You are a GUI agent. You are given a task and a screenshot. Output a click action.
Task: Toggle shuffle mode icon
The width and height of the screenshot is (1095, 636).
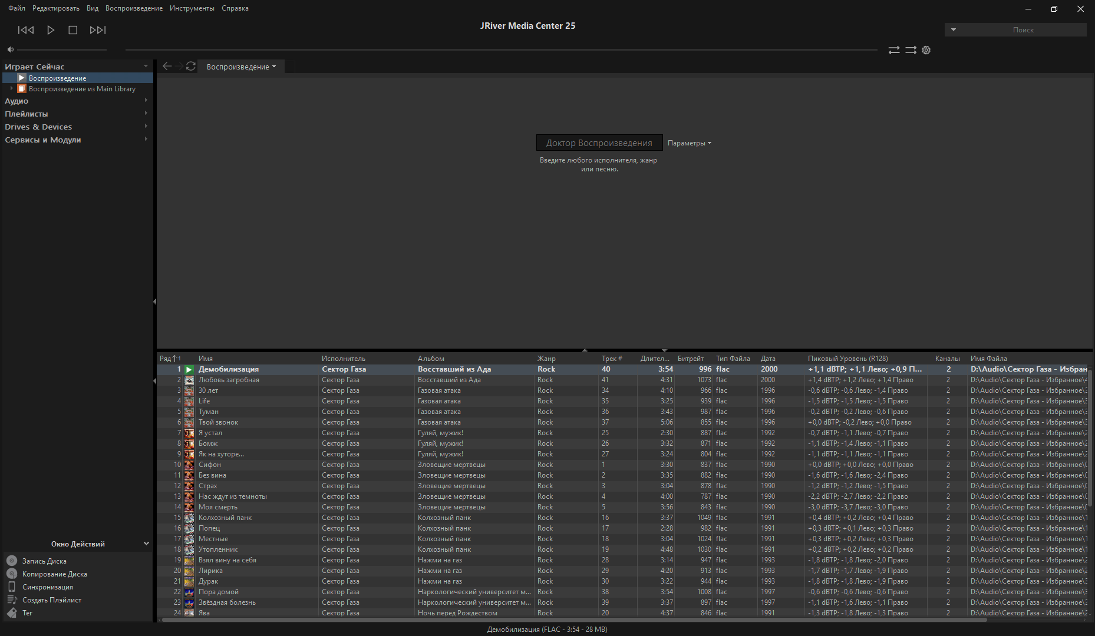[x=911, y=50]
